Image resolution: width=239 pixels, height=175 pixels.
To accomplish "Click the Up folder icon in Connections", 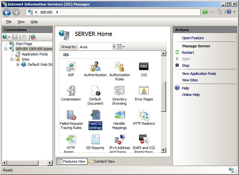I will point(24,37).
